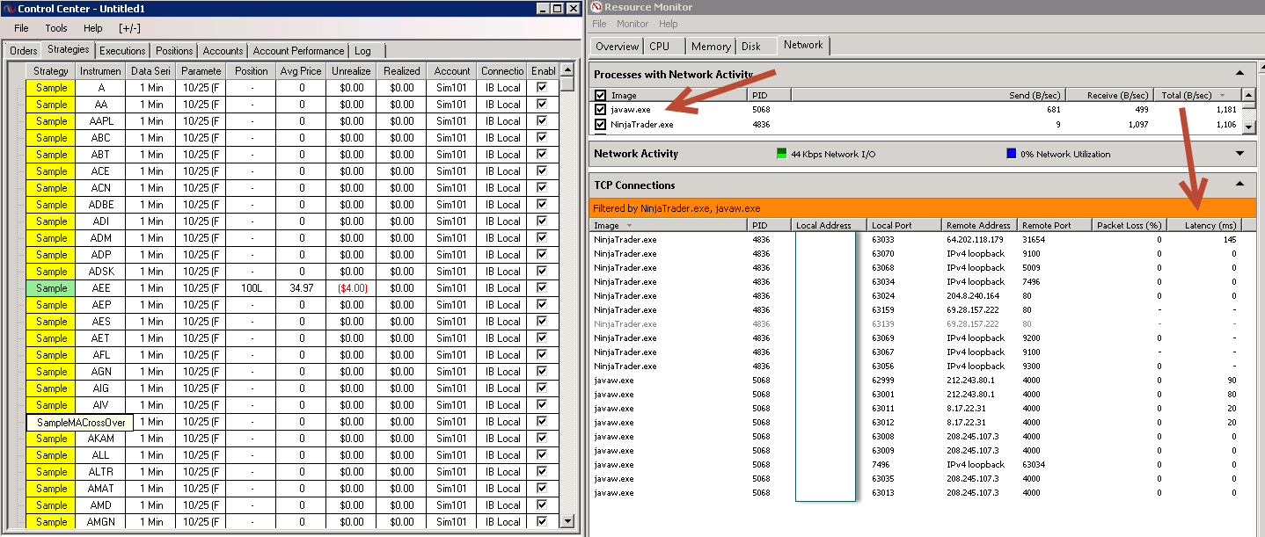Click the Unrealized column header in Strategies

(351, 71)
